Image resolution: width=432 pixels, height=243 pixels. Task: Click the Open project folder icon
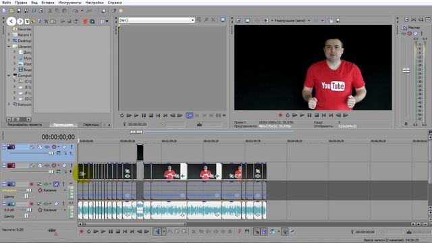pyautogui.click(x=11, y=11)
